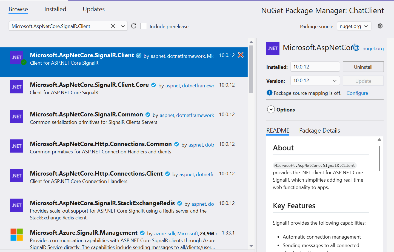
Task: Open the Package Details tab
Action: [x=319, y=131]
